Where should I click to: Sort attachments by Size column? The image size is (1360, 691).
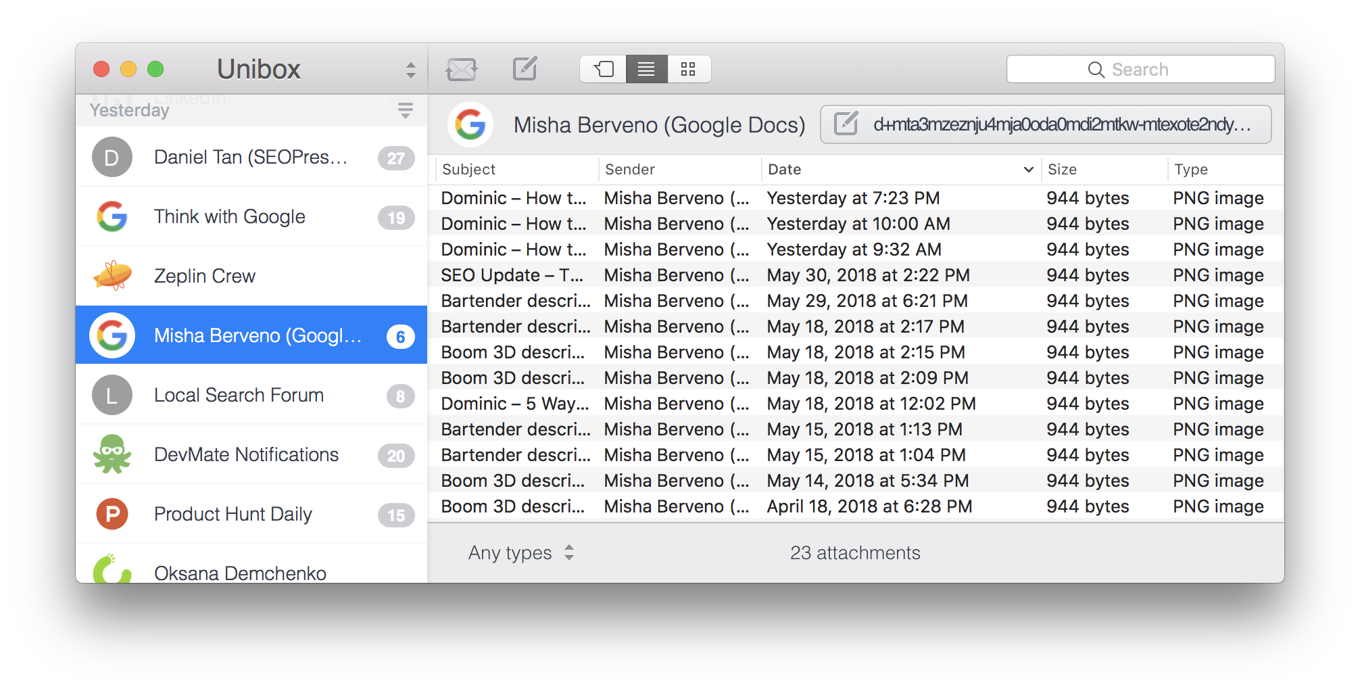1103,169
